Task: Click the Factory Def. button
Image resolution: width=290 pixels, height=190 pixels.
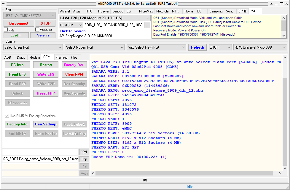Action: tap(74, 65)
